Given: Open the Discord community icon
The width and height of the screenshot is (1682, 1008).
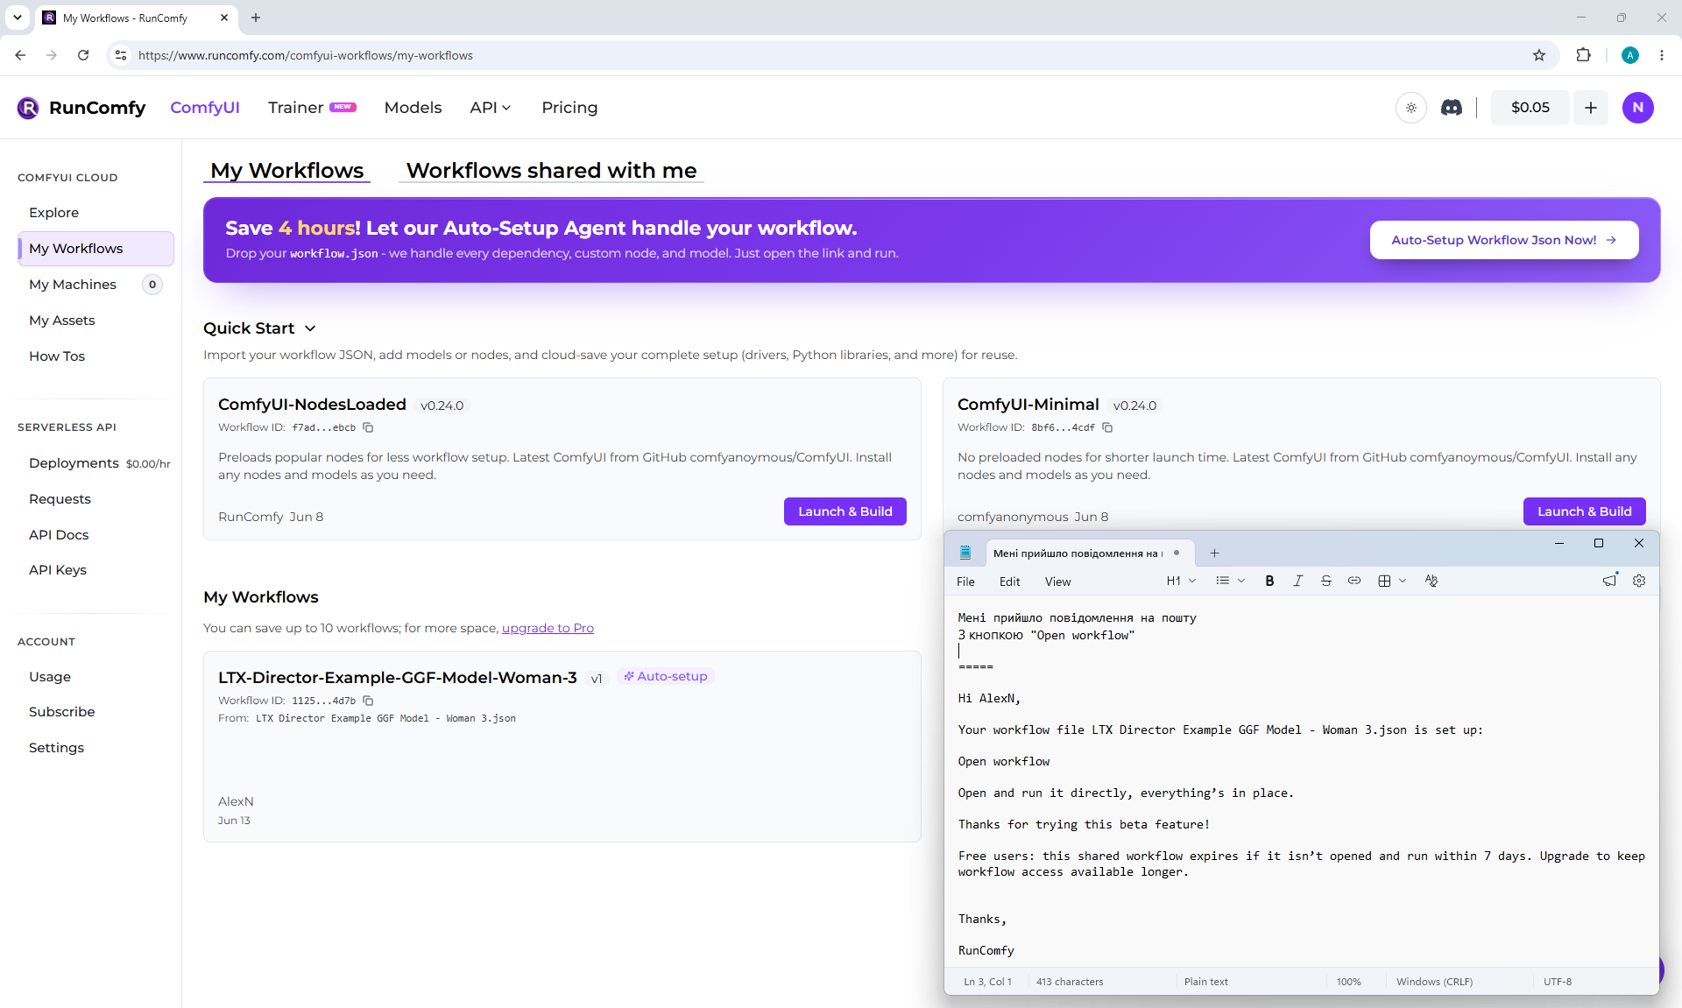Looking at the screenshot, I should coord(1452,108).
